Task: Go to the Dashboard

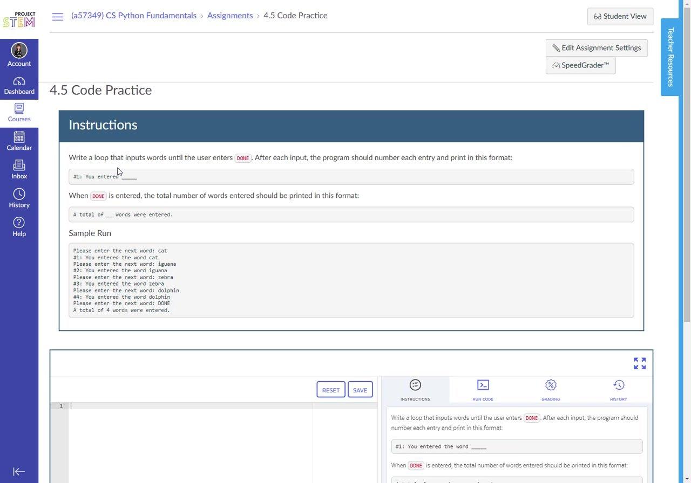Action: coord(19,85)
